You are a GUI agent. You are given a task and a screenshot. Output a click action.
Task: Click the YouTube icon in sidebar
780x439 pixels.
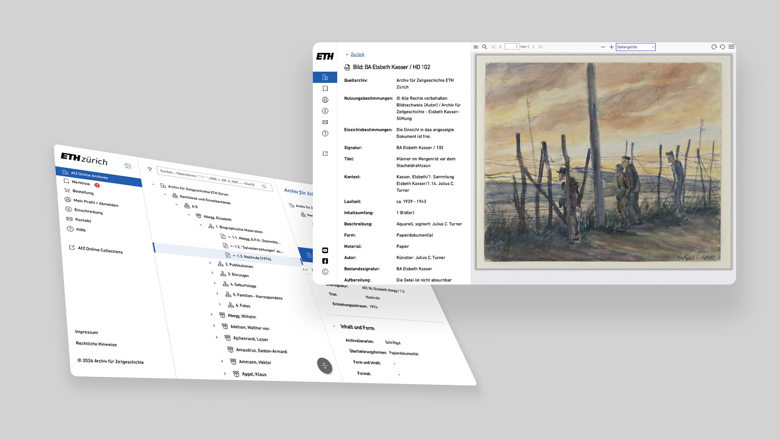pyautogui.click(x=325, y=250)
